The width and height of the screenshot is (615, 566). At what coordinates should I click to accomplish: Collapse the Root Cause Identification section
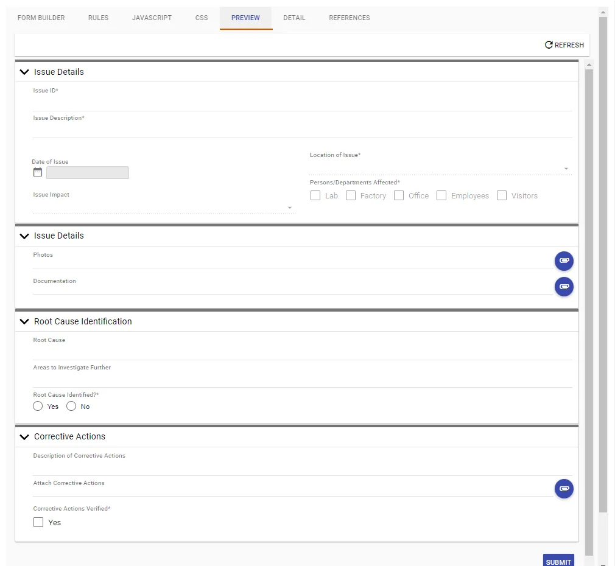tap(24, 321)
